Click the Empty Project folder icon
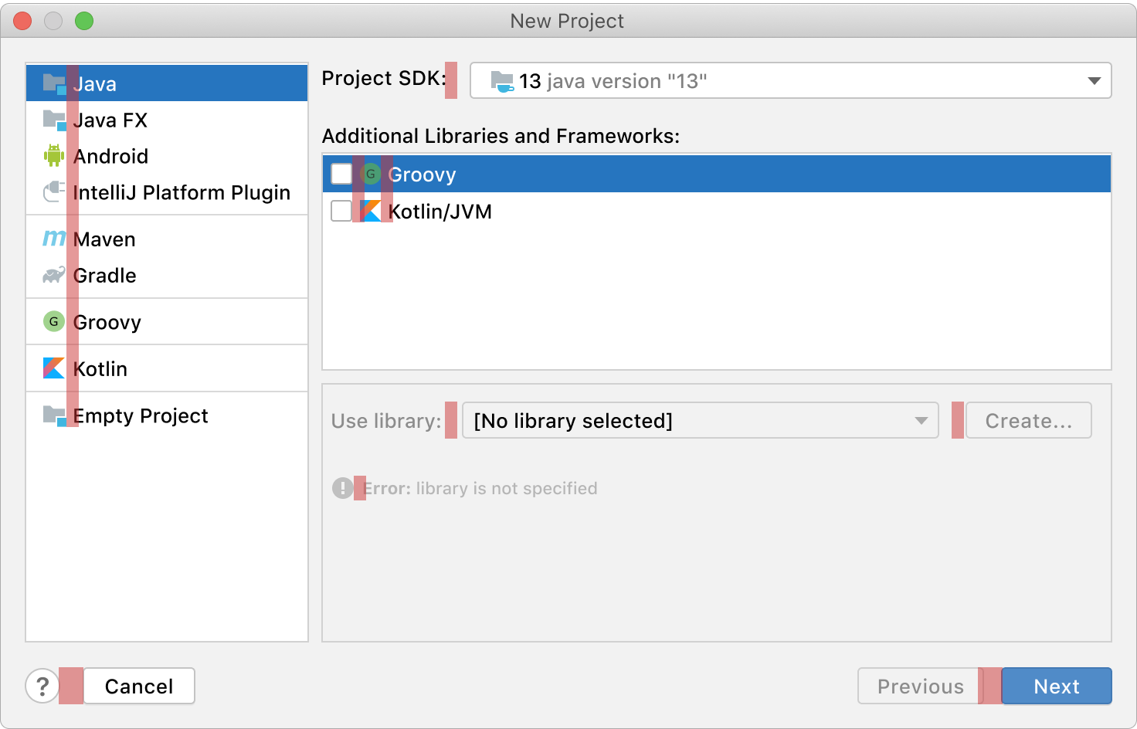Image resolution: width=1137 pixels, height=729 pixels. tap(54, 415)
